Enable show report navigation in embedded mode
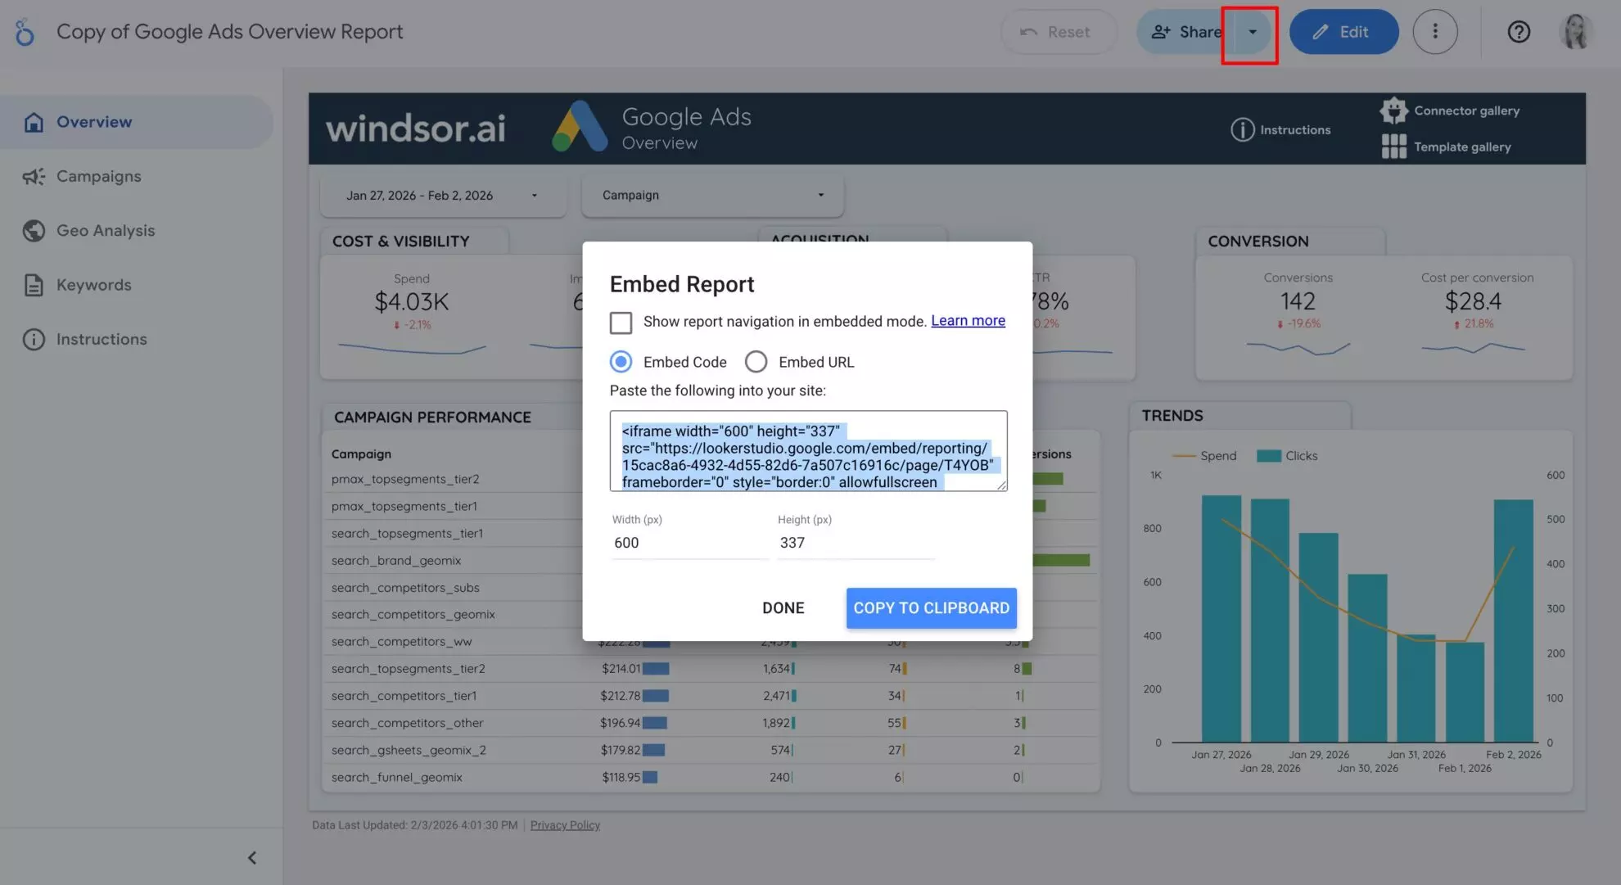Screen dimensions: 1621x885 tap(621, 323)
